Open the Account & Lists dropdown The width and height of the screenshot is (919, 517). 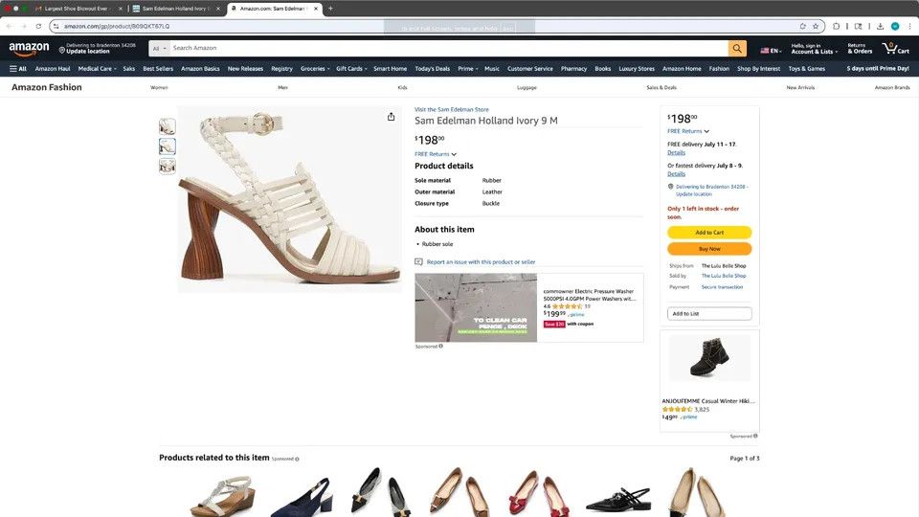(814, 49)
